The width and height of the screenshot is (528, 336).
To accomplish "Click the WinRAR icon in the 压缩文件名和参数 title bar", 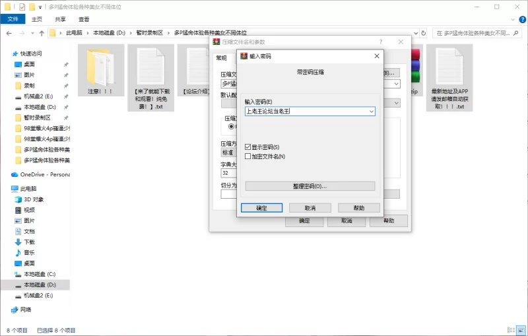I will tap(216, 42).
